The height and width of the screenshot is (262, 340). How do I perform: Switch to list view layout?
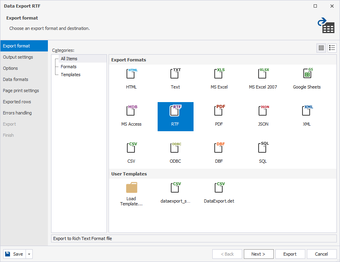[x=332, y=48]
